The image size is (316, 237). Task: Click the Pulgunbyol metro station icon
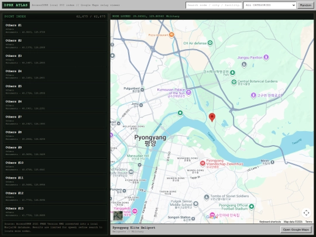click(x=142, y=90)
